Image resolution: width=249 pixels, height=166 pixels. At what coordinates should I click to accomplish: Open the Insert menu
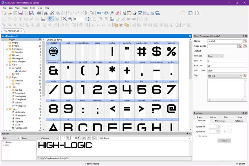tap(25, 8)
